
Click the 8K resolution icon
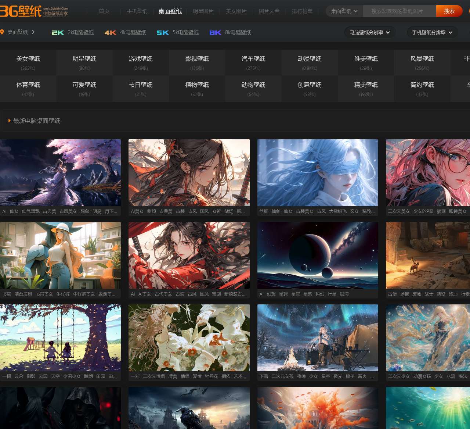pyautogui.click(x=215, y=33)
